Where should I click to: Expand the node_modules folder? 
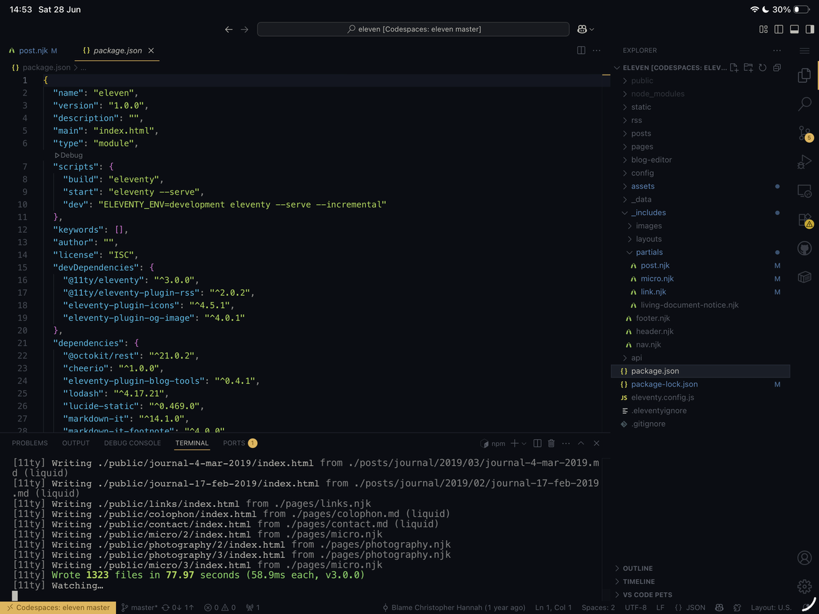click(659, 94)
